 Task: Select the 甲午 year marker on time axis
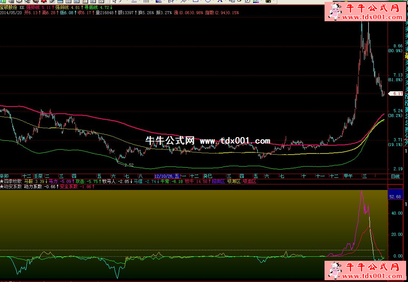[x=348, y=176]
